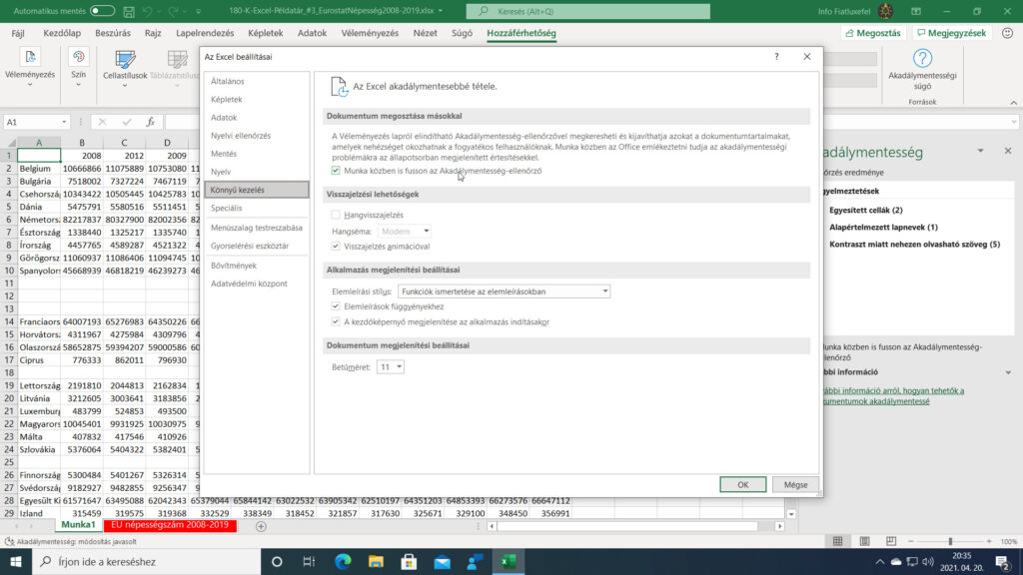Enable the Hangvisszajelzés checkbox
Screen dimensions: 1023x575
coord(336,215)
